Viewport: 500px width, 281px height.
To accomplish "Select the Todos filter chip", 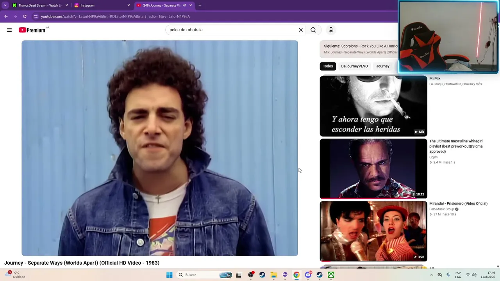I will (328, 66).
